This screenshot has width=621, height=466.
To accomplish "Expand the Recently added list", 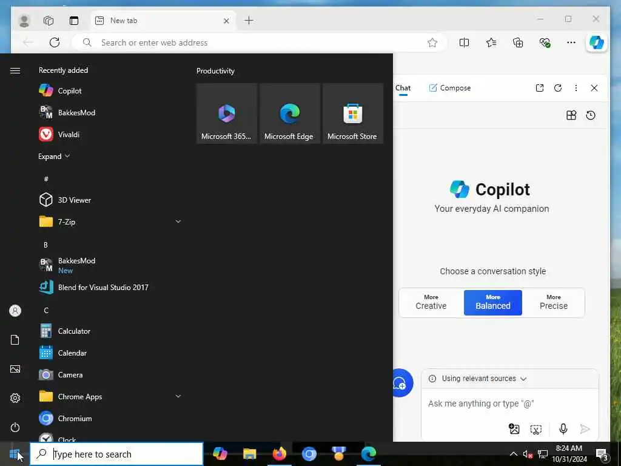I will coord(54,156).
